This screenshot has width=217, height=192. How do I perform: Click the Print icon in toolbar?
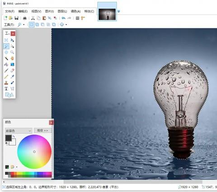click(x=25, y=18)
